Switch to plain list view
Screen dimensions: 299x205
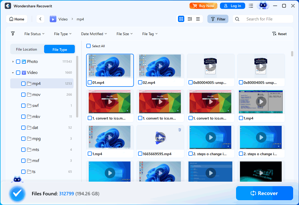(198, 19)
